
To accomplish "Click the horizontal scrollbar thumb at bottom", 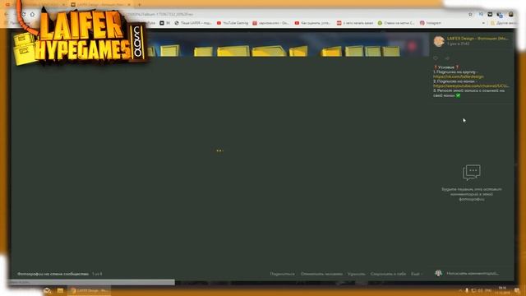I will pos(91,282).
